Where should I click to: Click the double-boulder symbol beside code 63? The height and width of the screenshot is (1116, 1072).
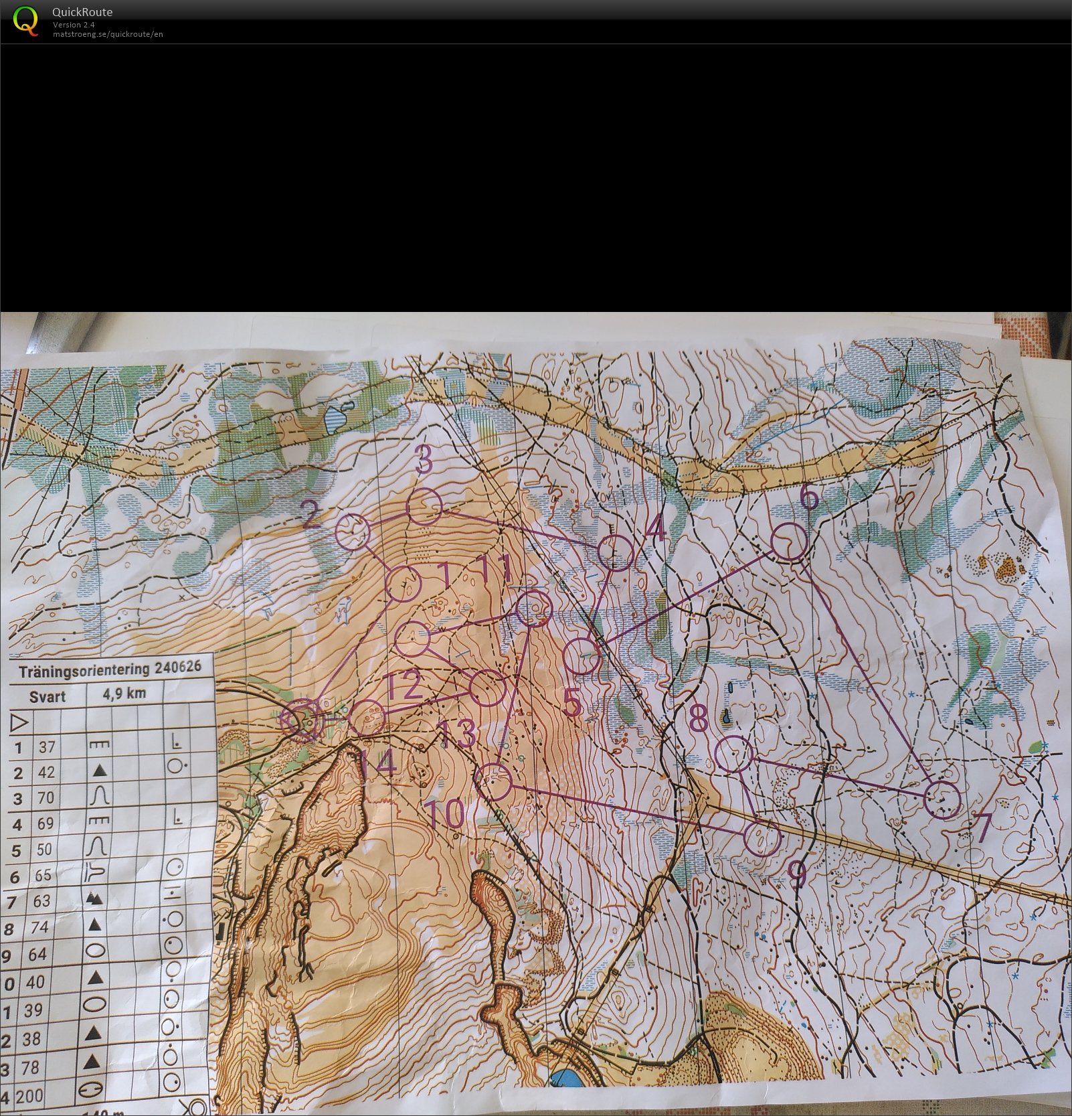pyautogui.click(x=94, y=899)
